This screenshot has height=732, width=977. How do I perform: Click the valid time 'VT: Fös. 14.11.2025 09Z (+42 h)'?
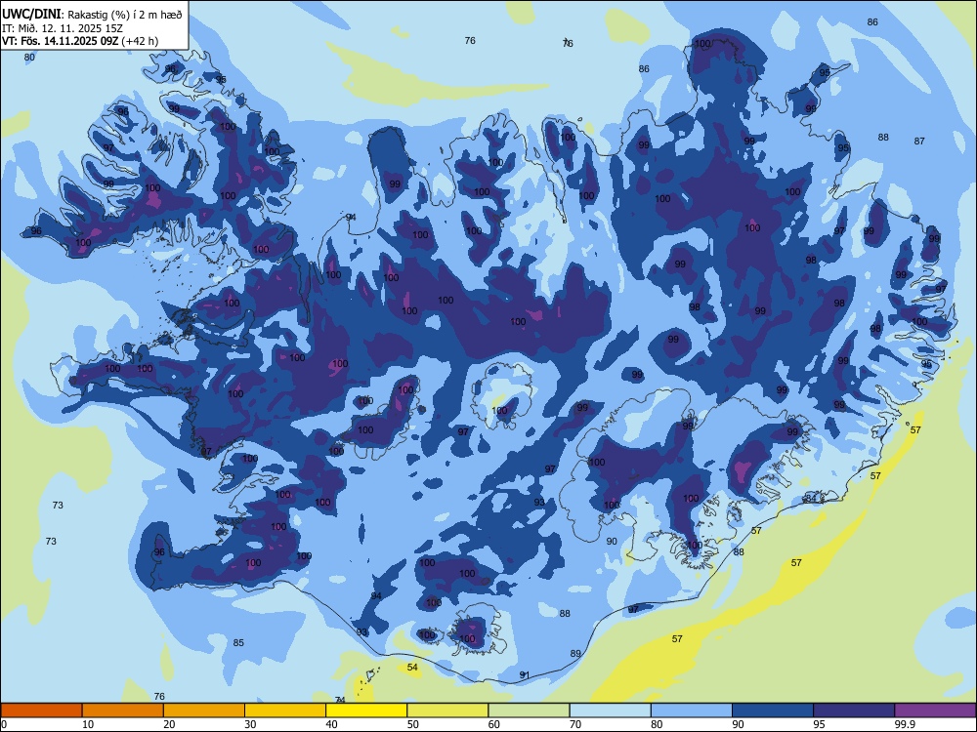click(x=80, y=41)
